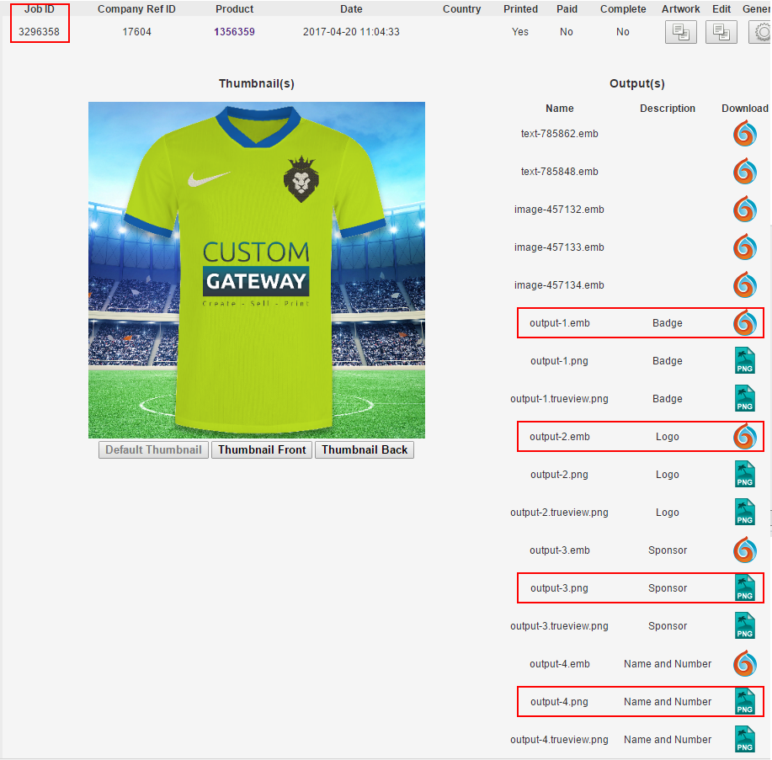Image resolution: width=772 pixels, height=760 pixels.
Task: Download the text-785848.emb file icon
Action: pos(744,172)
